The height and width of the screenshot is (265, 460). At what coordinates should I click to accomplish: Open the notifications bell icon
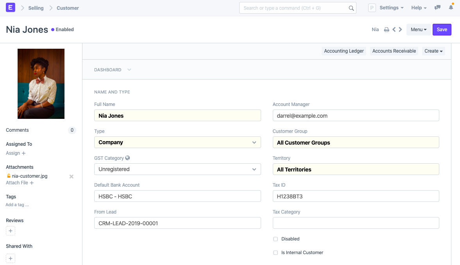point(451,8)
